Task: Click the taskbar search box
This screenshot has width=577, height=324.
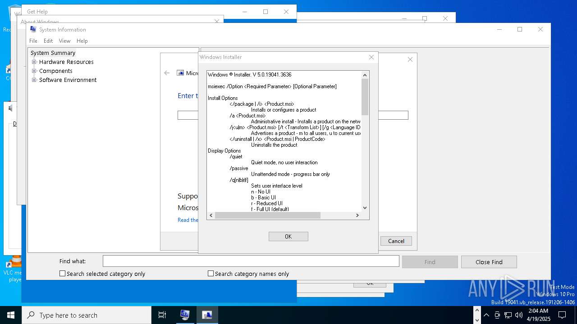Action: point(87,315)
